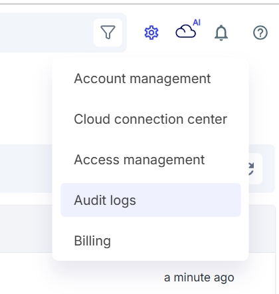Open help with the question mark icon
The image size is (279, 294).
click(260, 33)
